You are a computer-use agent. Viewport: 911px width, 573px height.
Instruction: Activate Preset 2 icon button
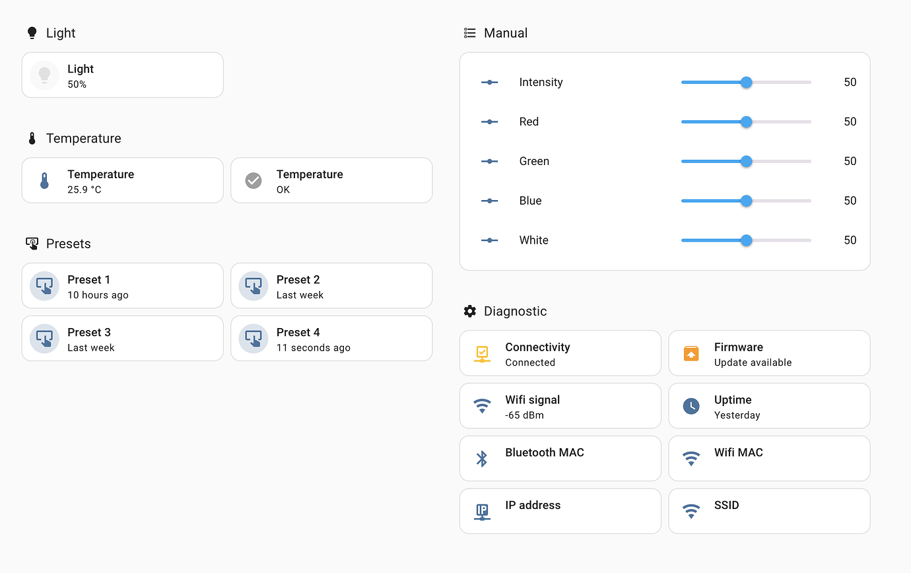253,286
